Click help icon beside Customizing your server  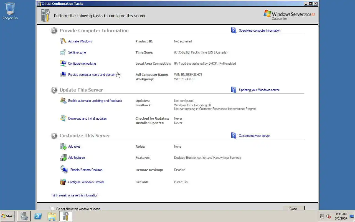[x=234, y=135]
